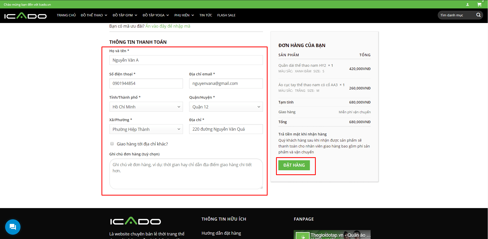Tick 'Giao hàng tới địa chỉ khác' checkbox
The width and height of the screenshot is (488, 239).
pos(112,144)
